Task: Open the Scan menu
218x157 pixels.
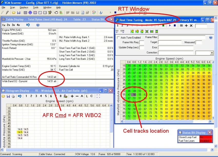Action: tap(12, 7)
